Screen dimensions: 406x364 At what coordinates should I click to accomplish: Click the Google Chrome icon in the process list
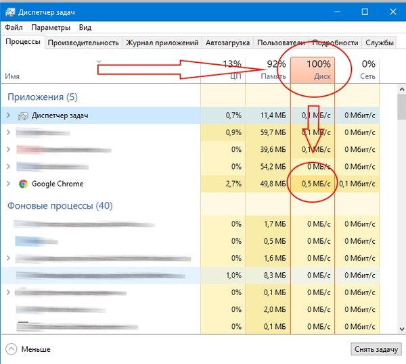tap(23, 184)
